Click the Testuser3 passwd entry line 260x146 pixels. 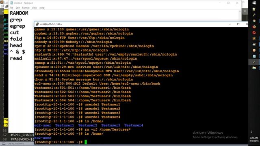point(82,96)
